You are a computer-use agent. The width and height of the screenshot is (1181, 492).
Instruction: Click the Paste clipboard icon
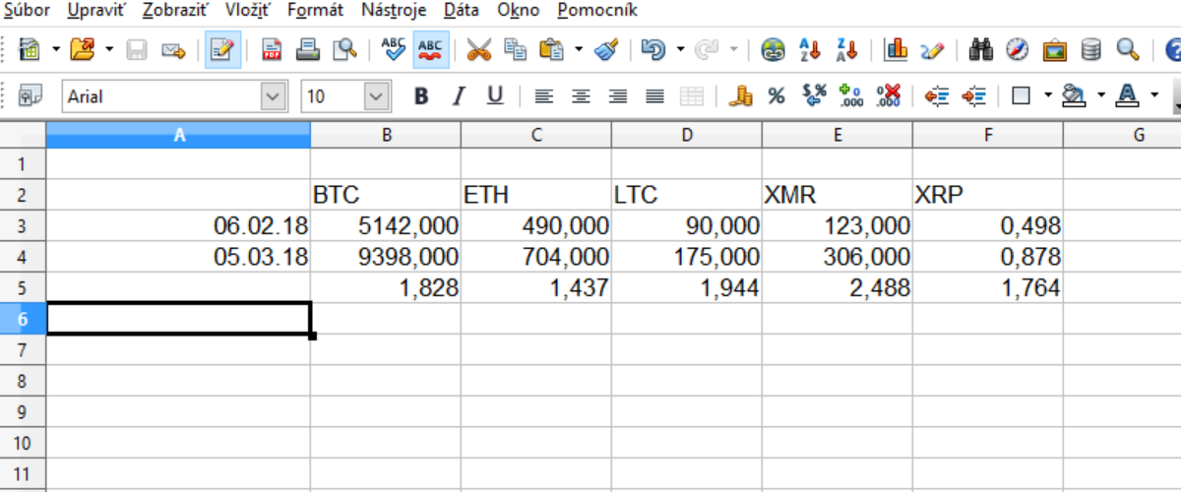click(552, 49)
